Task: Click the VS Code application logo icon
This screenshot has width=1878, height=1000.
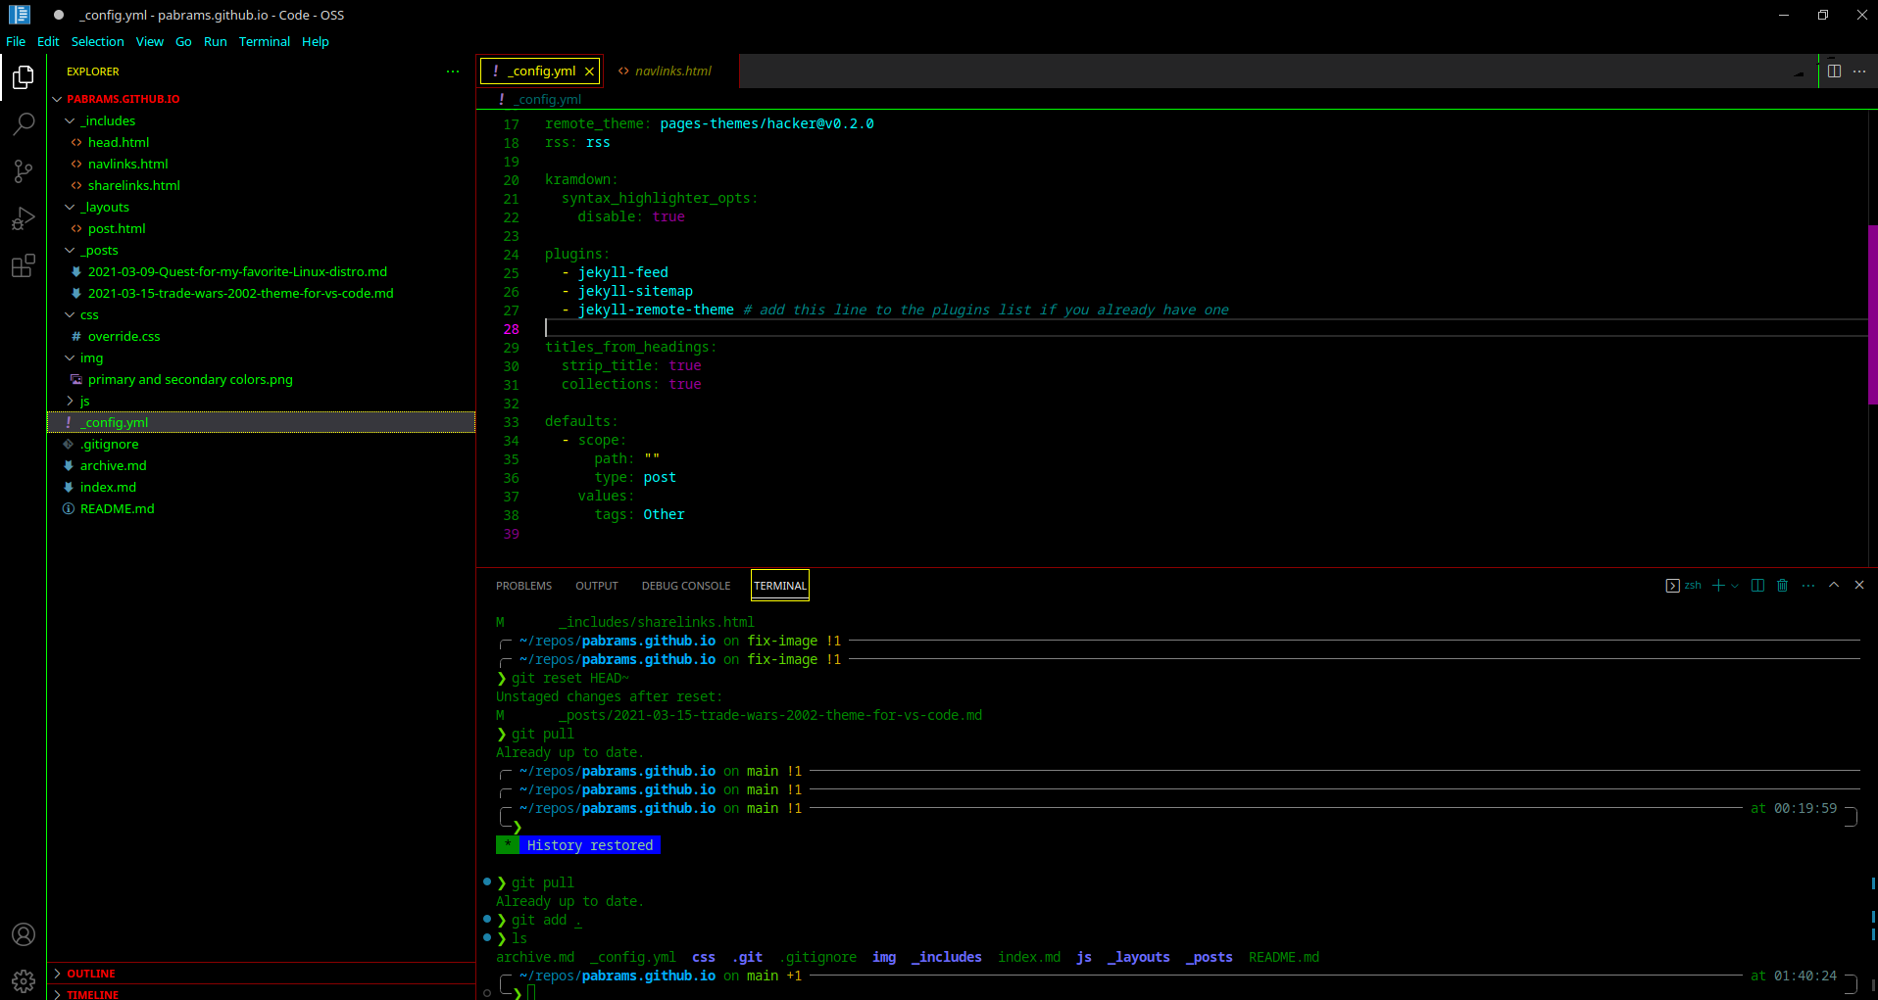Action: coord(20,15)
